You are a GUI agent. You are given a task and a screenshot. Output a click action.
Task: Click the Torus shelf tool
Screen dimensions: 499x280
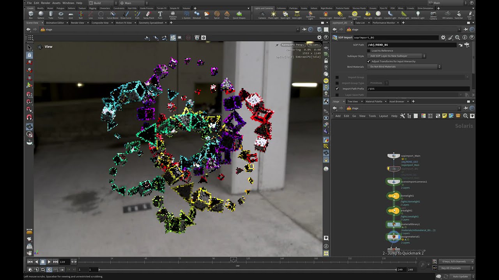(60, 15)
